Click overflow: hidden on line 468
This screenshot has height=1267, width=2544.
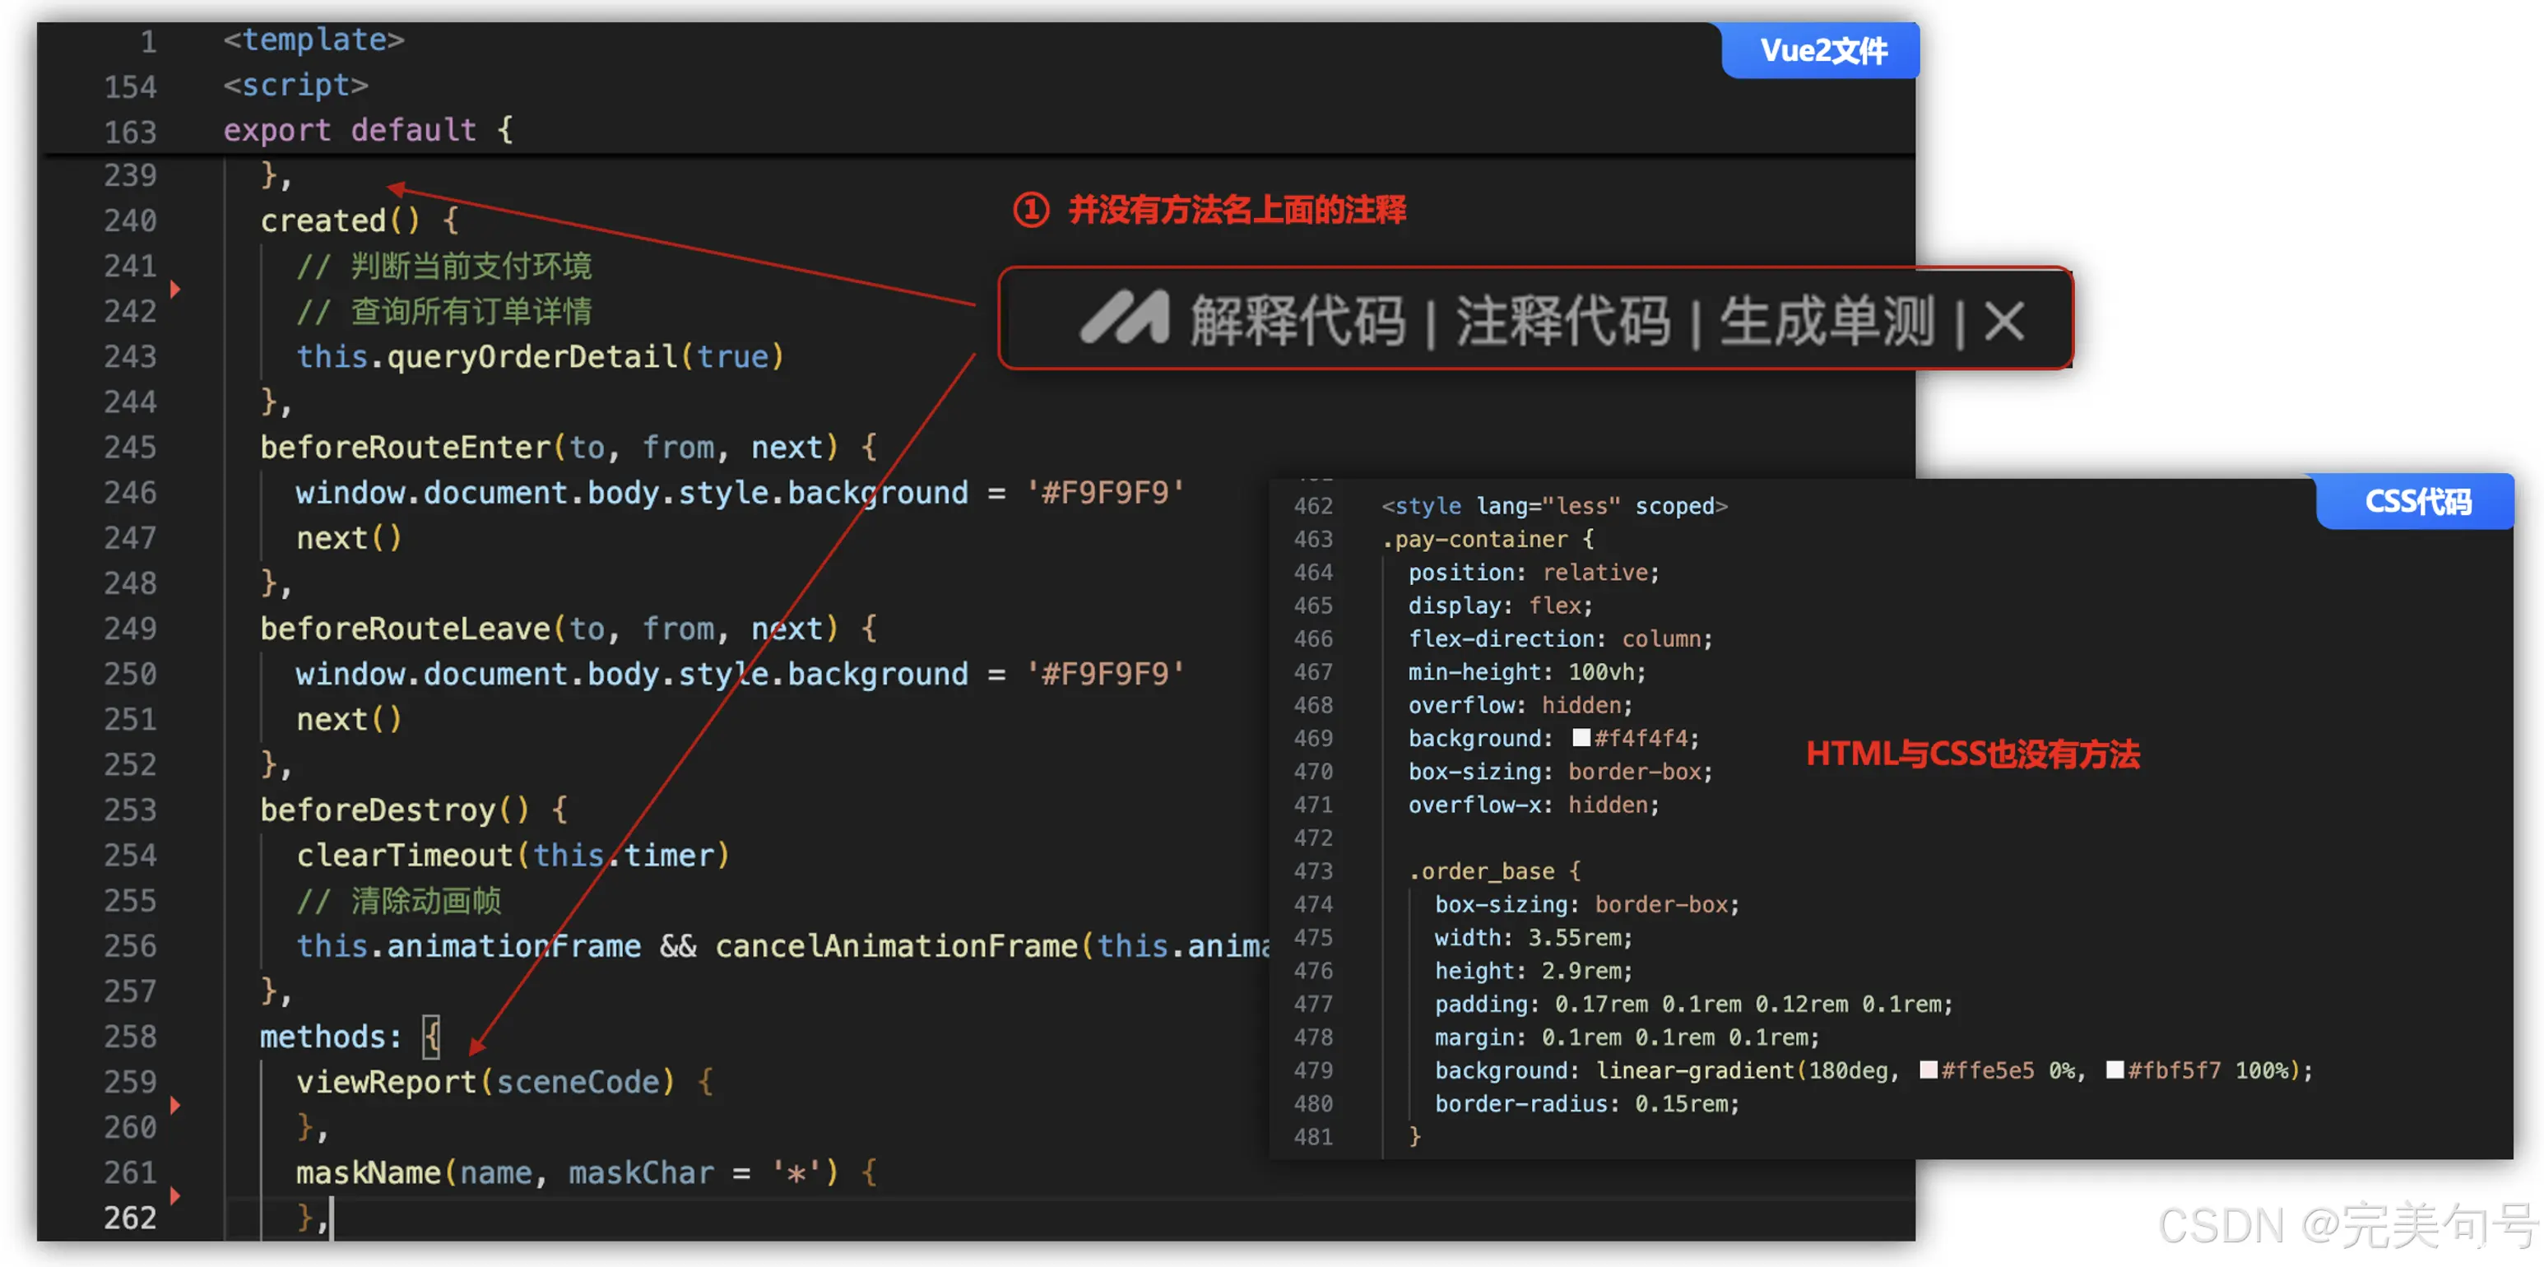[x=1520, y=705]
